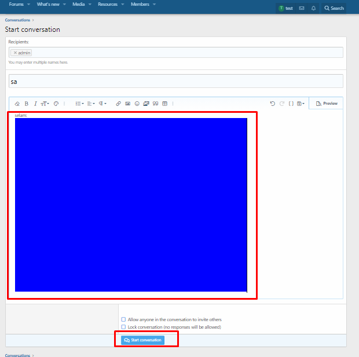Open the test user account menu
The height and width of the screenshot is (357, 359).
tap(285, 8)
